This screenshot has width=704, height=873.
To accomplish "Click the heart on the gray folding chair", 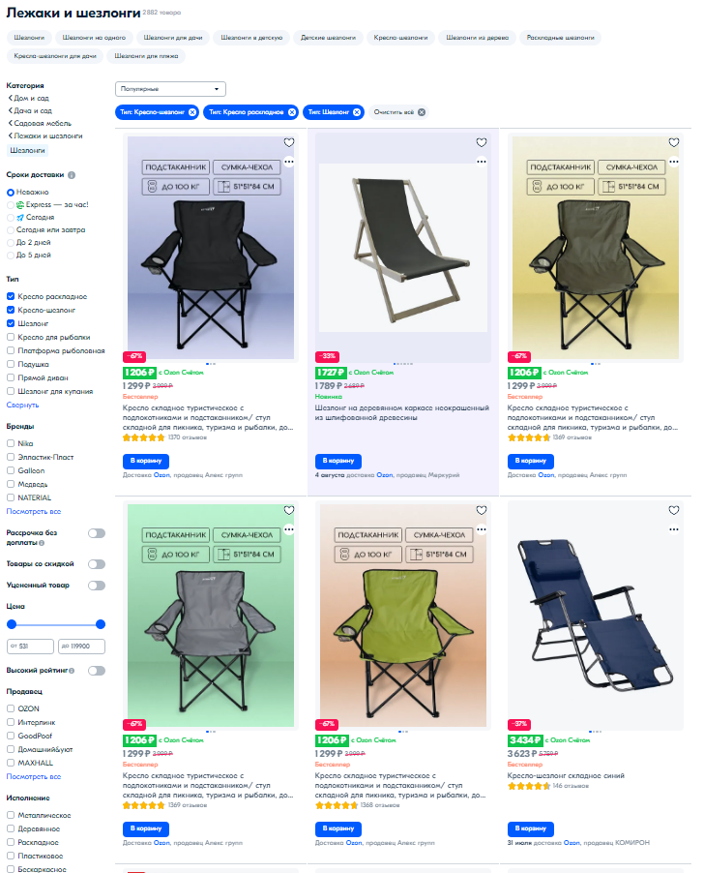I will point(288,510).
